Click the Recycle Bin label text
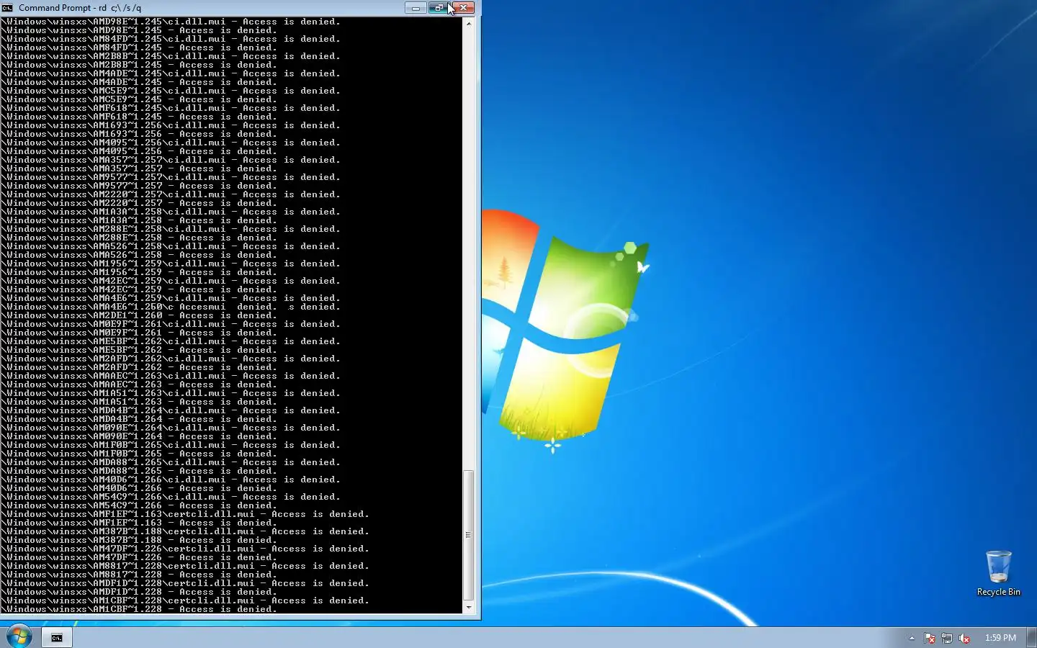Screen dimensions: 1037x648 click(998, 592)
